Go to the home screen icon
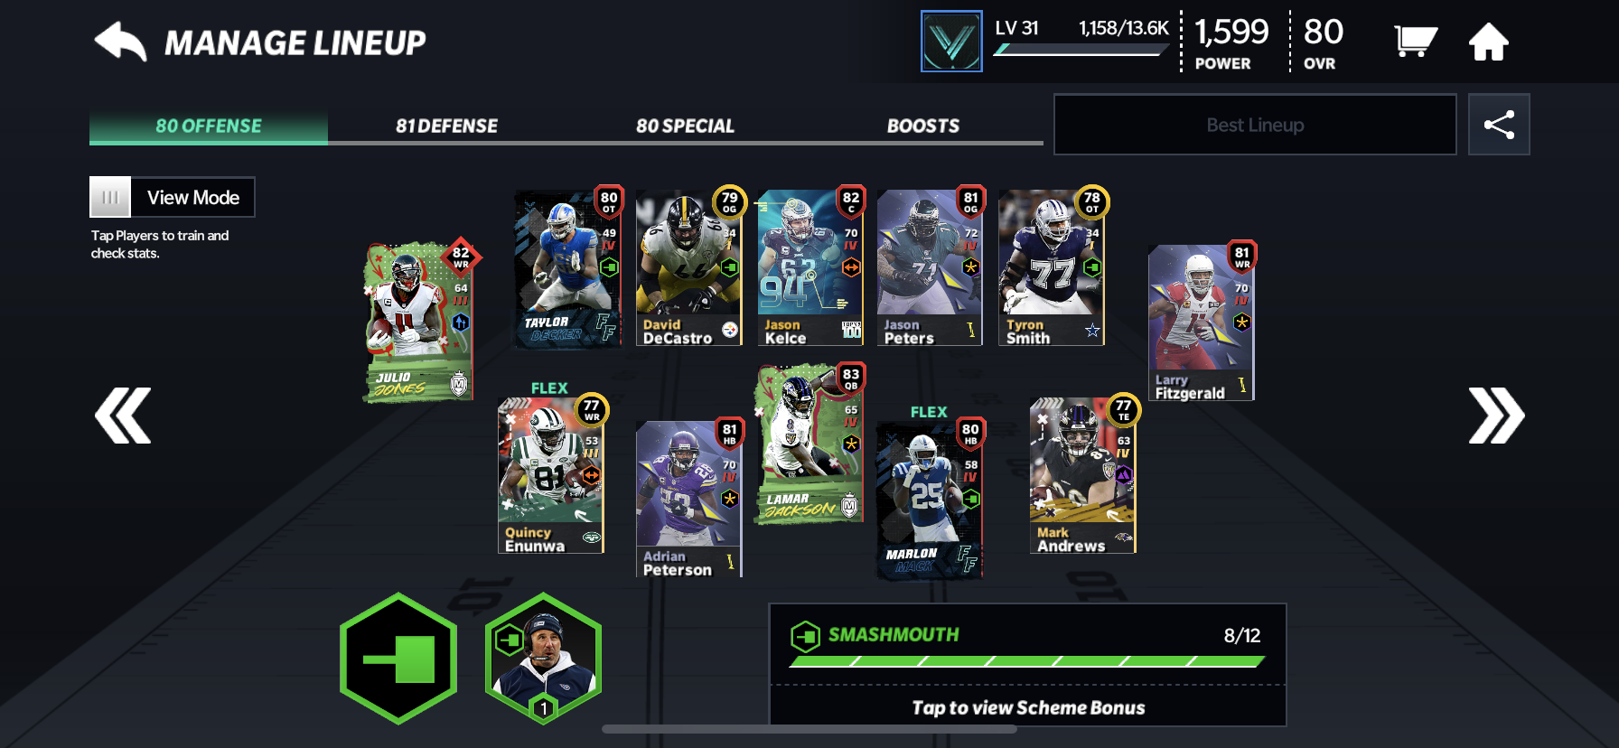 click(x=1488, y=42)
